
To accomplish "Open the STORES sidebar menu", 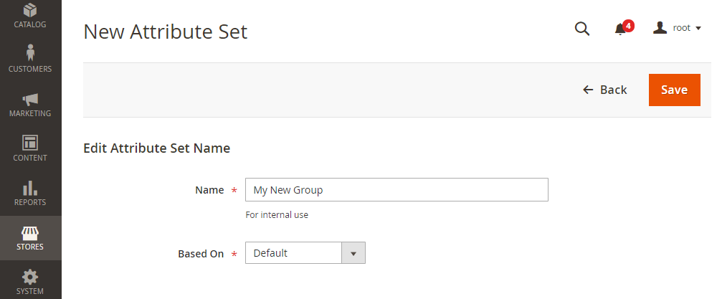I will tap(31, 238).
